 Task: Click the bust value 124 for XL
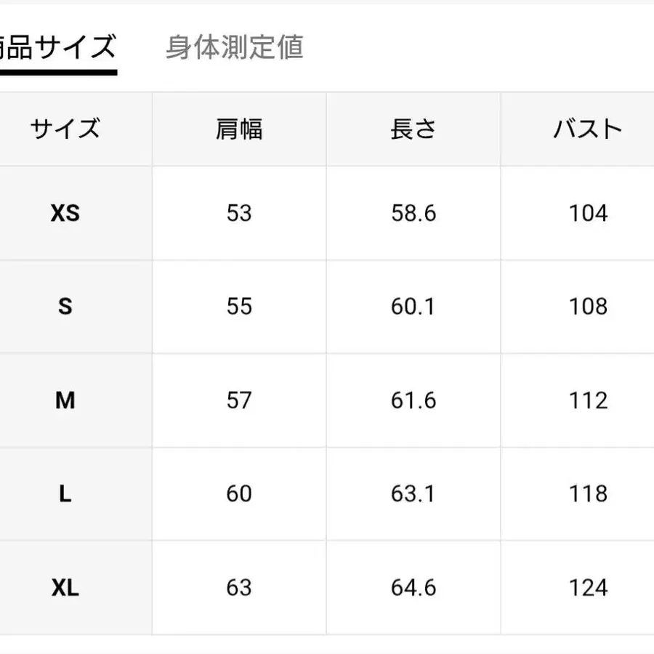tap(586, 588)
